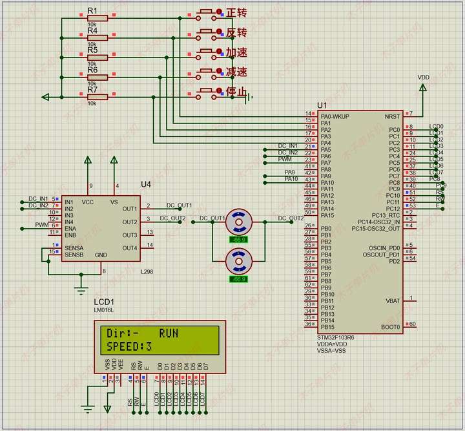
Task: Click the LM016L part name text
Action: [x=104, y=310]
